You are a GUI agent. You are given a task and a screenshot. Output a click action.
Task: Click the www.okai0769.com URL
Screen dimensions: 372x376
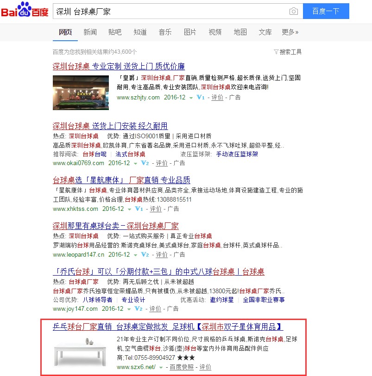tap(78, 163)
